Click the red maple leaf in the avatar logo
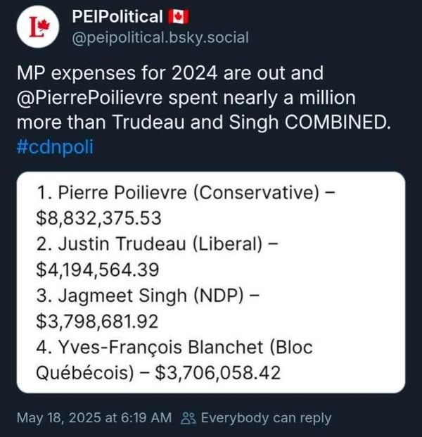 [40, 25]
